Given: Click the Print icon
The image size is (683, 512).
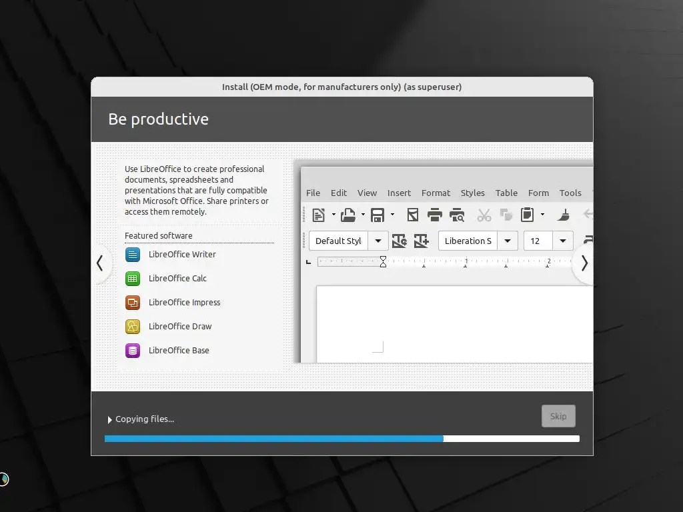Looking at the screenshot, I should click(435, 215).
